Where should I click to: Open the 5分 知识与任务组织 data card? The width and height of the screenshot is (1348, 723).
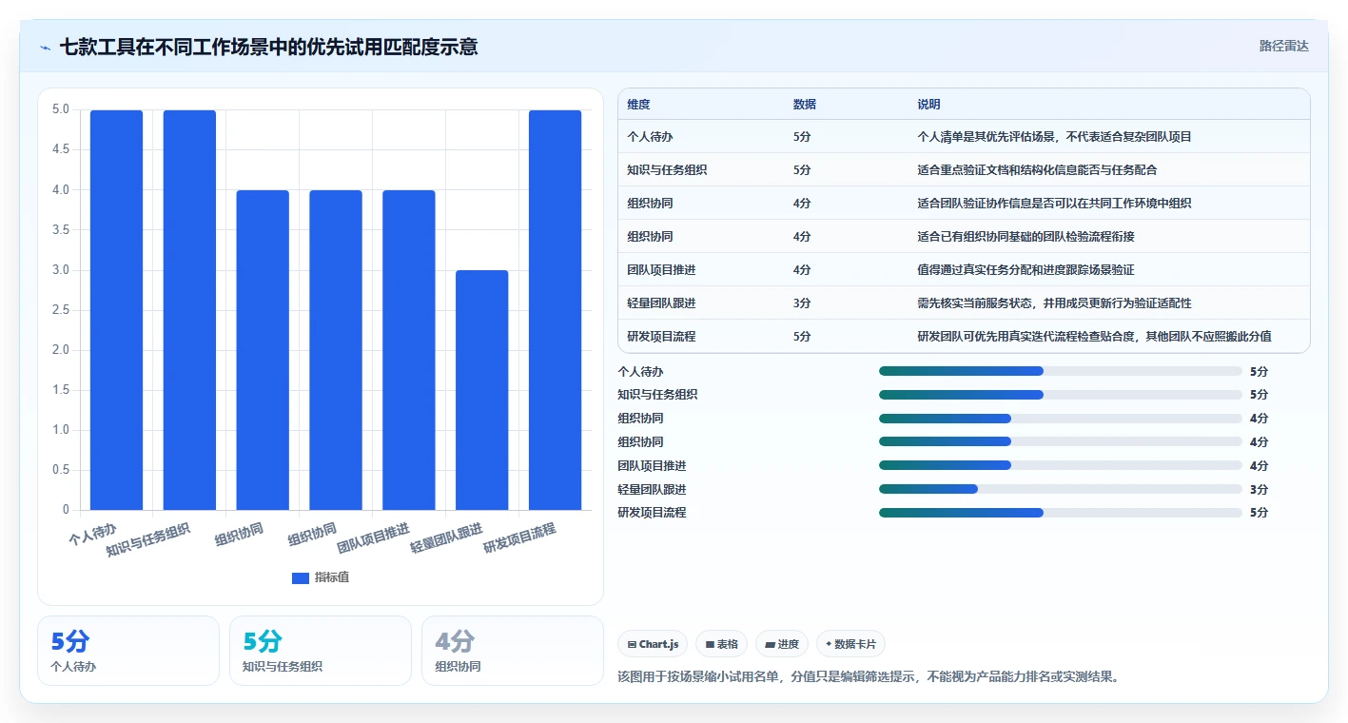321,651
